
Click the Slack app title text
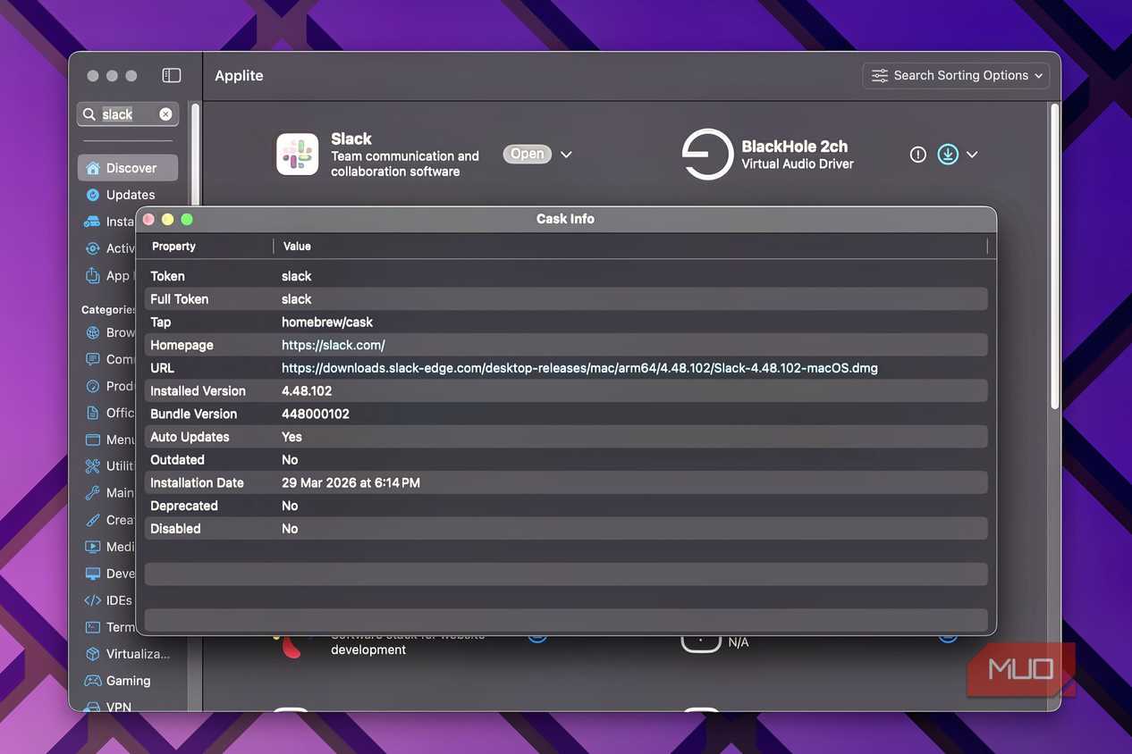pos(351,138)
